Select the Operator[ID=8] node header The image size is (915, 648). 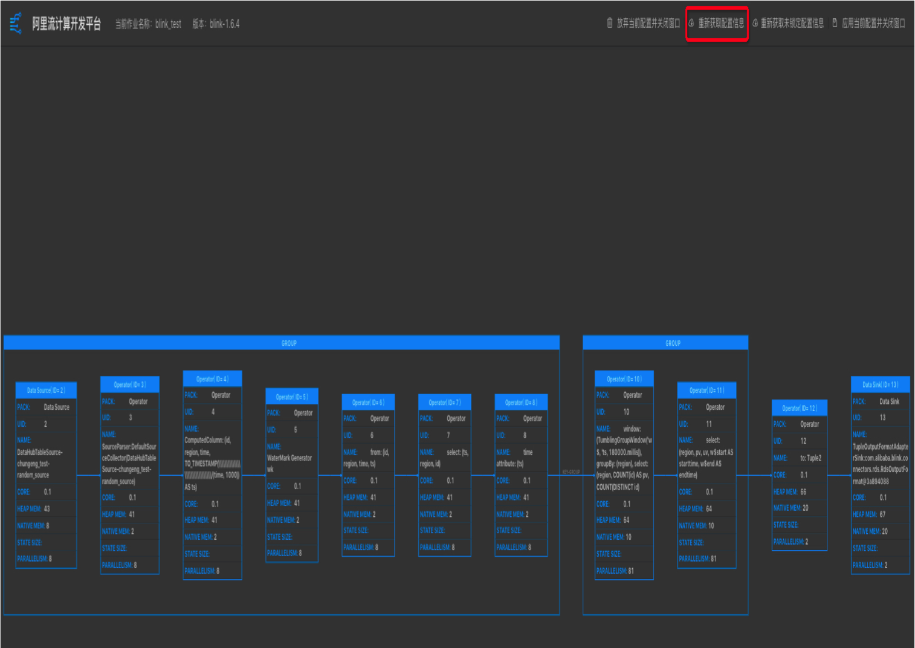(x=521, y=402)
